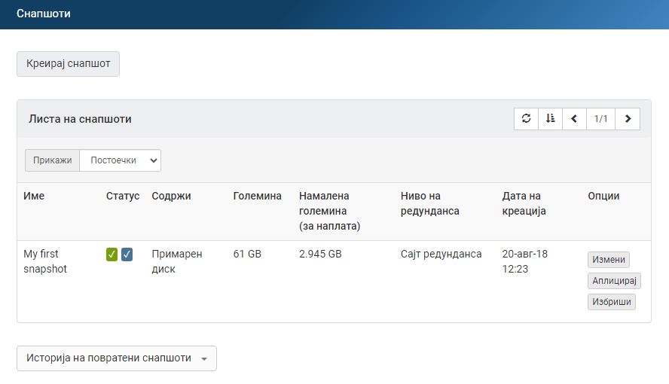Click the blue checkmark status icon
Image resolution: width=669 pixels, height=384 pixels.
(x=127, y=254)
